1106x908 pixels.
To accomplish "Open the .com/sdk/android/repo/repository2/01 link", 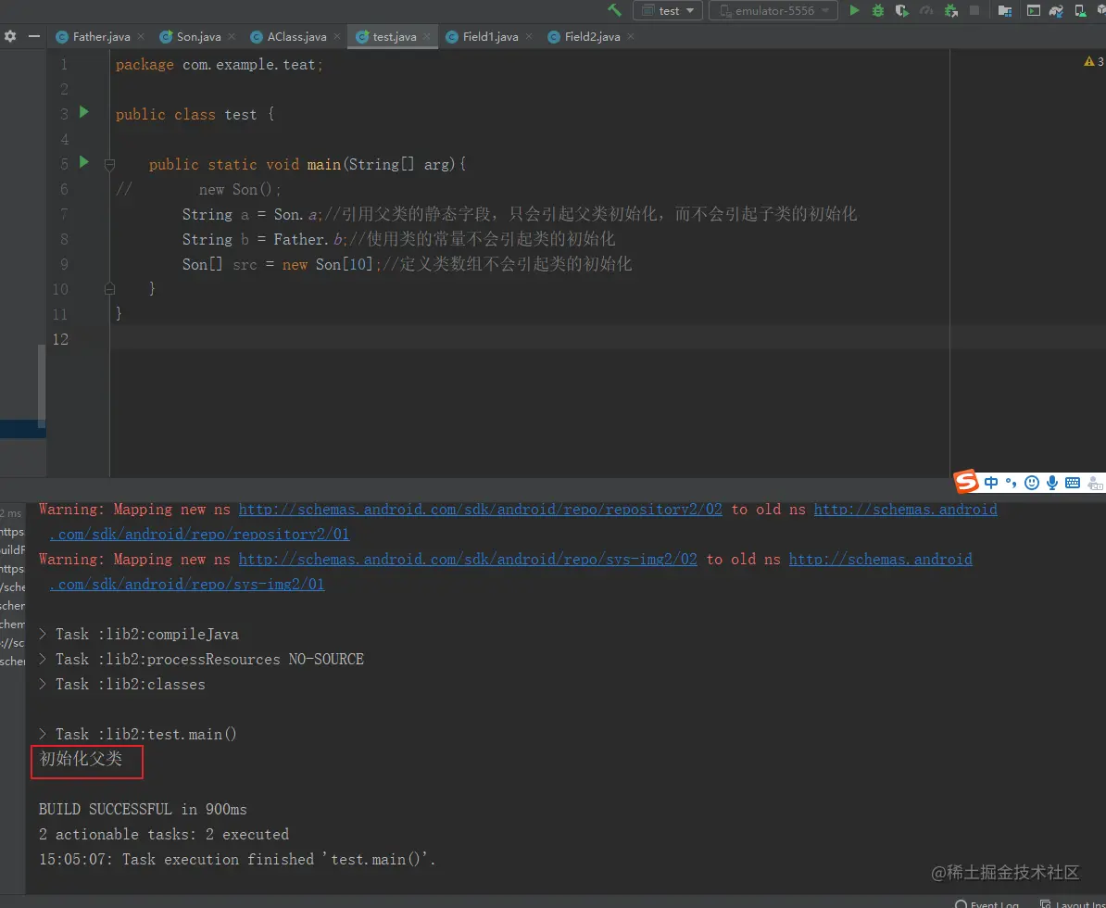I will (199, 534).
